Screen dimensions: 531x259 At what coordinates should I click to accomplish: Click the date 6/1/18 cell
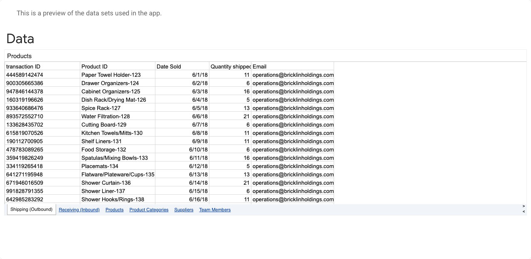[x=182, y=75]
